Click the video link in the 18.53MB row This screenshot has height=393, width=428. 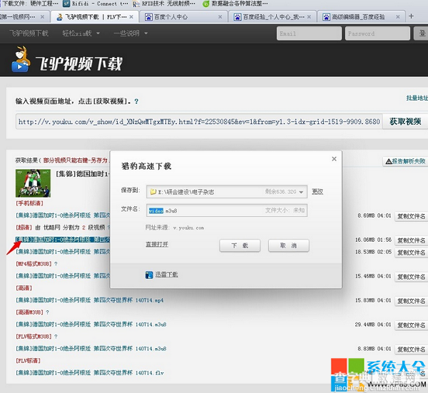pos(63,252)
